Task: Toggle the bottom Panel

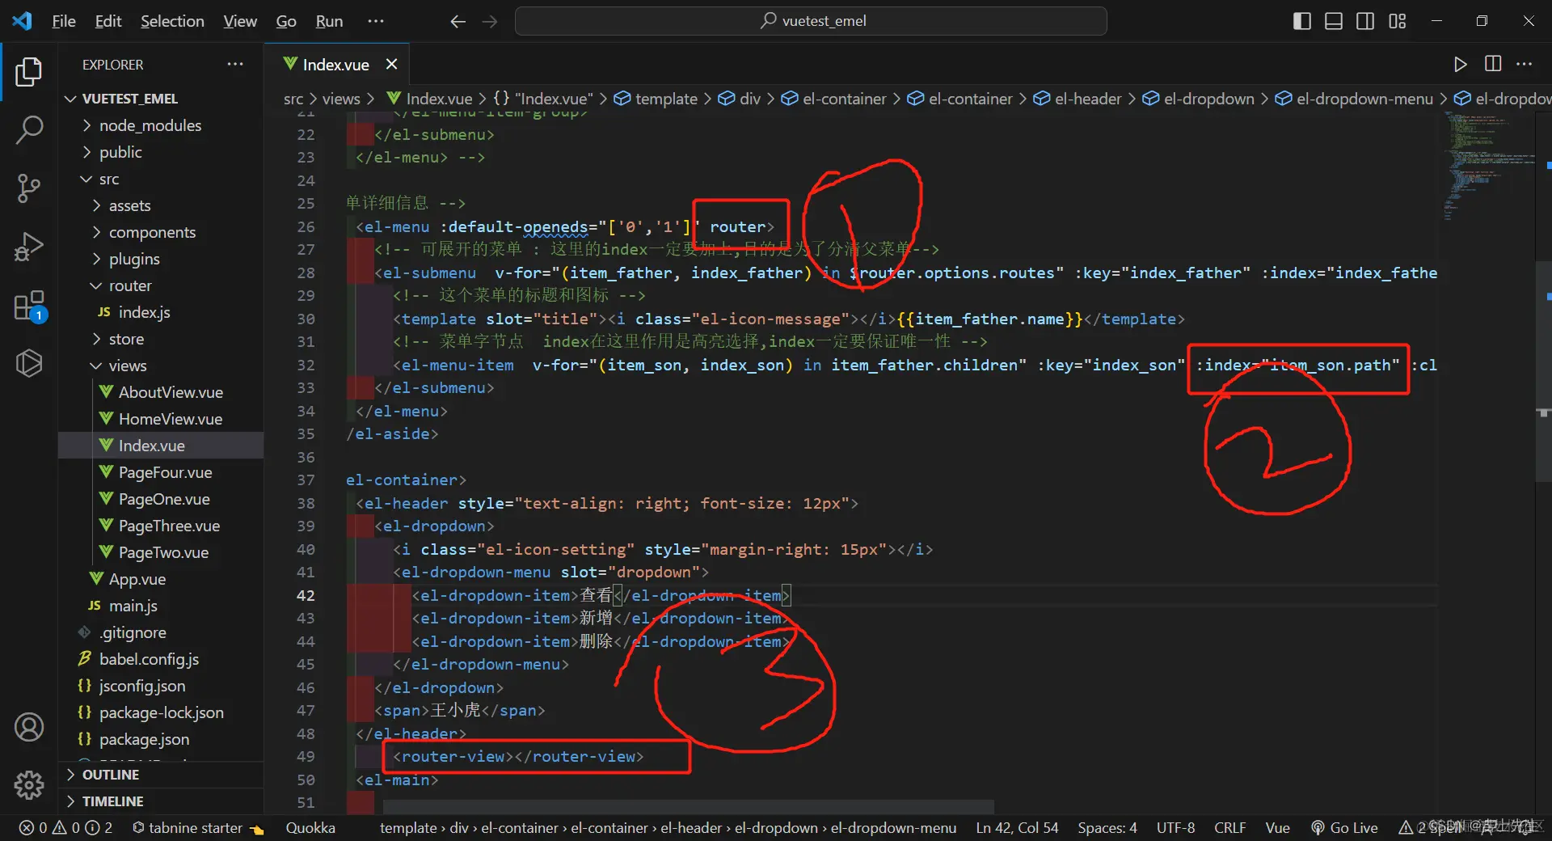Action: tap(1334, 21)
